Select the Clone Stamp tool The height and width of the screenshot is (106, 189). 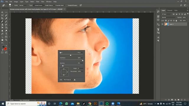click(x=2, y=24)
